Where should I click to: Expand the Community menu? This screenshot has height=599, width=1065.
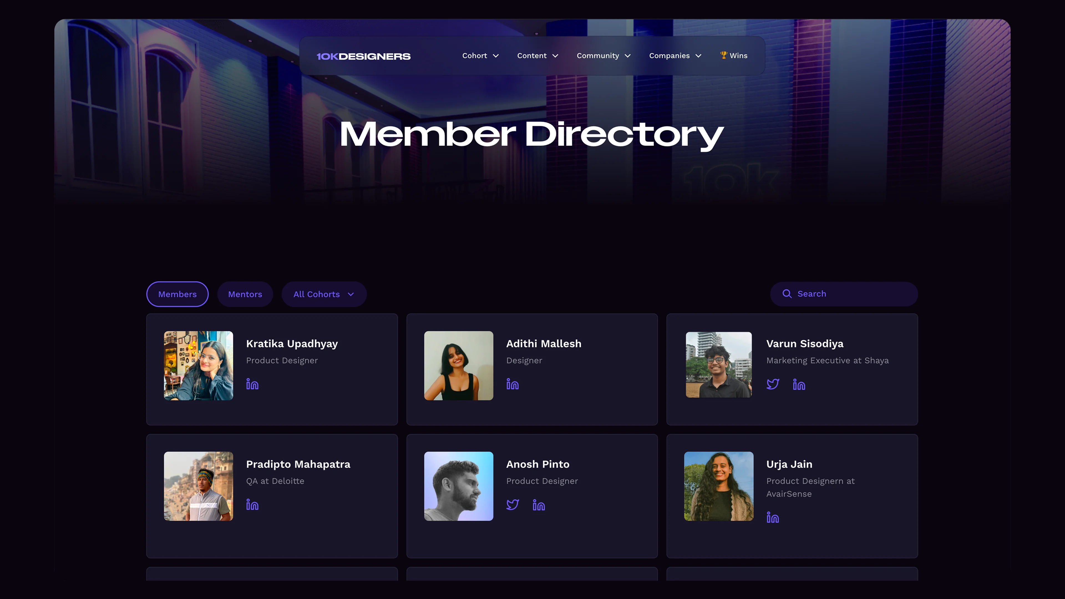[x=603, y=56]
